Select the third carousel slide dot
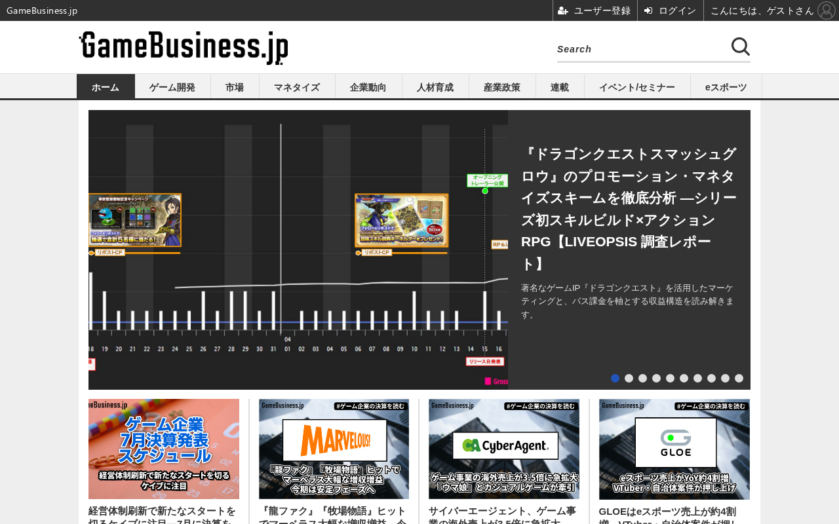This screenshot has height=524, width=839. coord(642,378)
